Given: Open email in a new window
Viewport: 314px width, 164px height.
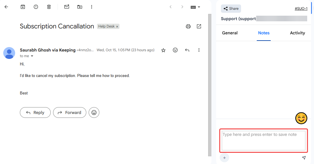Looking at the screenshot, I should (199, 26).
